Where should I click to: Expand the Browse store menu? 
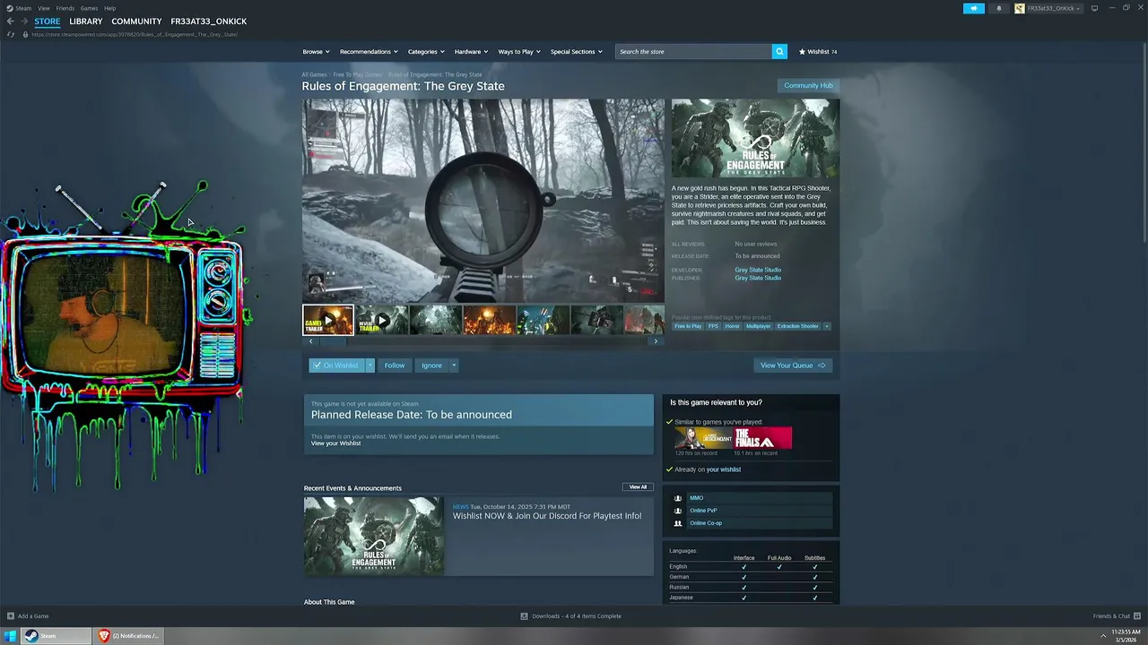point(316,51)
